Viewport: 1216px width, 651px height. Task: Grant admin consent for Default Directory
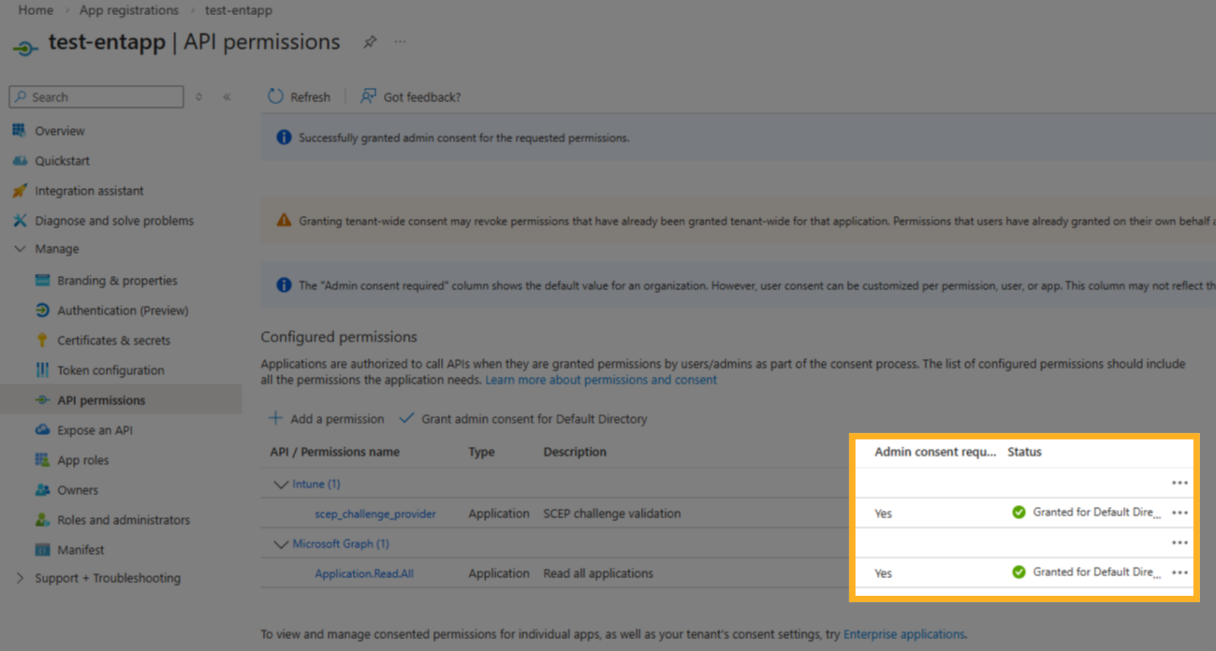(x=533, y=419)
